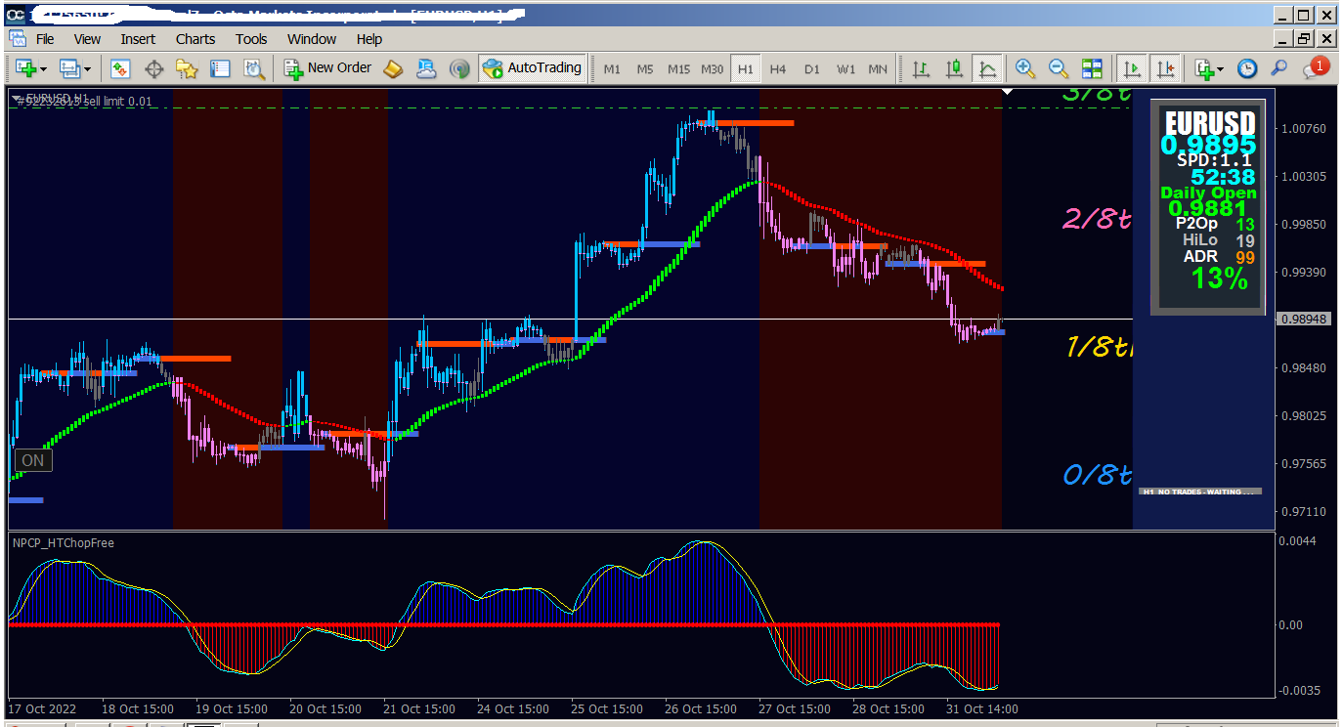Click the 1.00760 price scale label
This screenshot has width=1343, height=727.
pos(1304,129)
